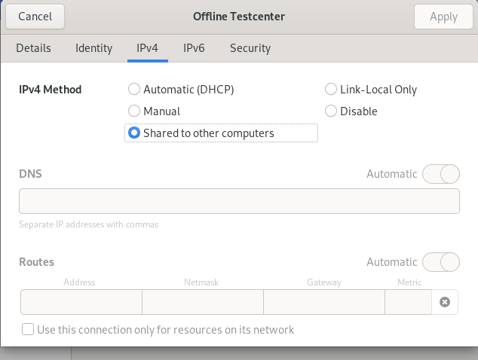Select Link-Local Only method
The width and height of the screenshot is (478, 360).
331,90
